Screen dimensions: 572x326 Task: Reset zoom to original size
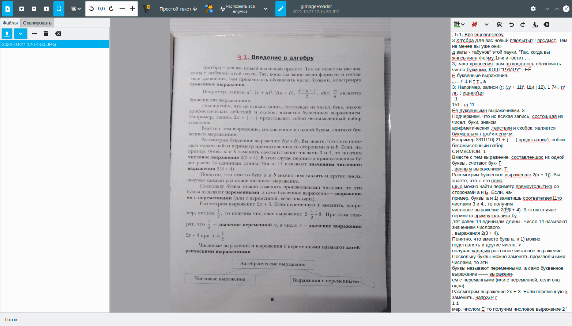(46, 9)
